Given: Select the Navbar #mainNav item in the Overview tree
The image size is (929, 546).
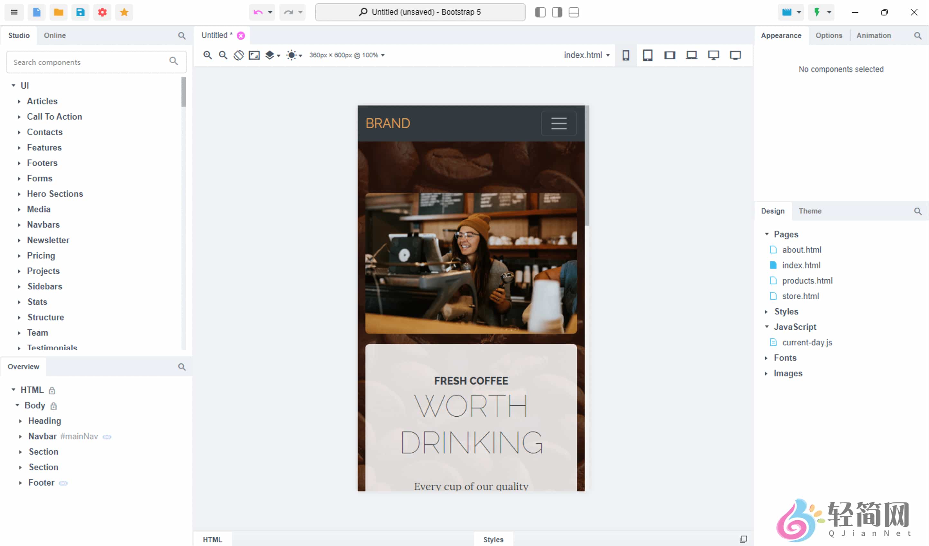Looking at the screenshot, I should [x=43, y=436].
